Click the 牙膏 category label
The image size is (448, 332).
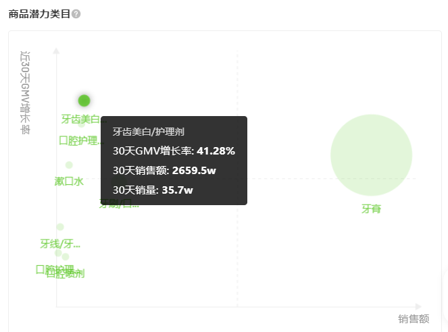pos(371,209)
